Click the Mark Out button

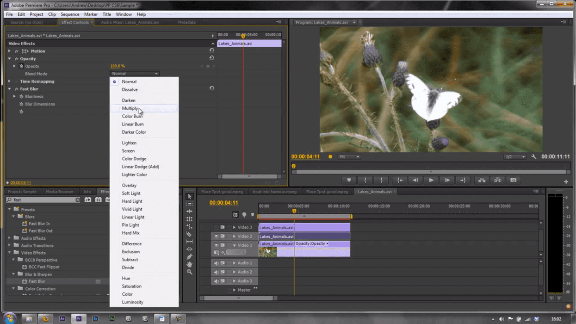(x=381, y=180)
